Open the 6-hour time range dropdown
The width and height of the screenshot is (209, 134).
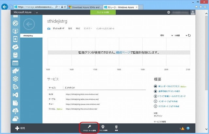click(181, 36)
